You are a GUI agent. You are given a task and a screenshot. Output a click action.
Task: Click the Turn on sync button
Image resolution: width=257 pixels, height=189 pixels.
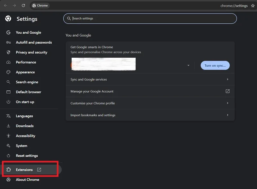pos(215,65)
